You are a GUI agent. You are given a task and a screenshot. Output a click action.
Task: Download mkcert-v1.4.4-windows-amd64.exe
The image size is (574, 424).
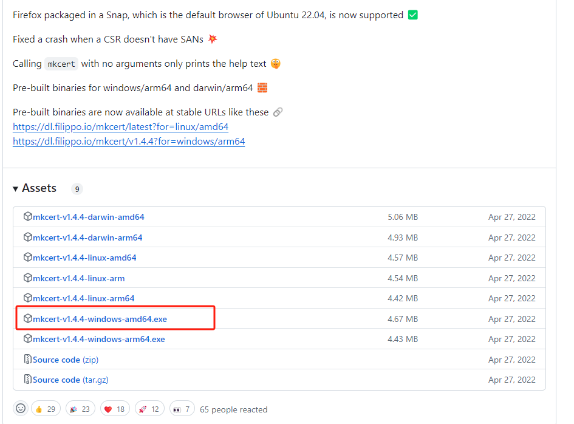pos(100,319)
